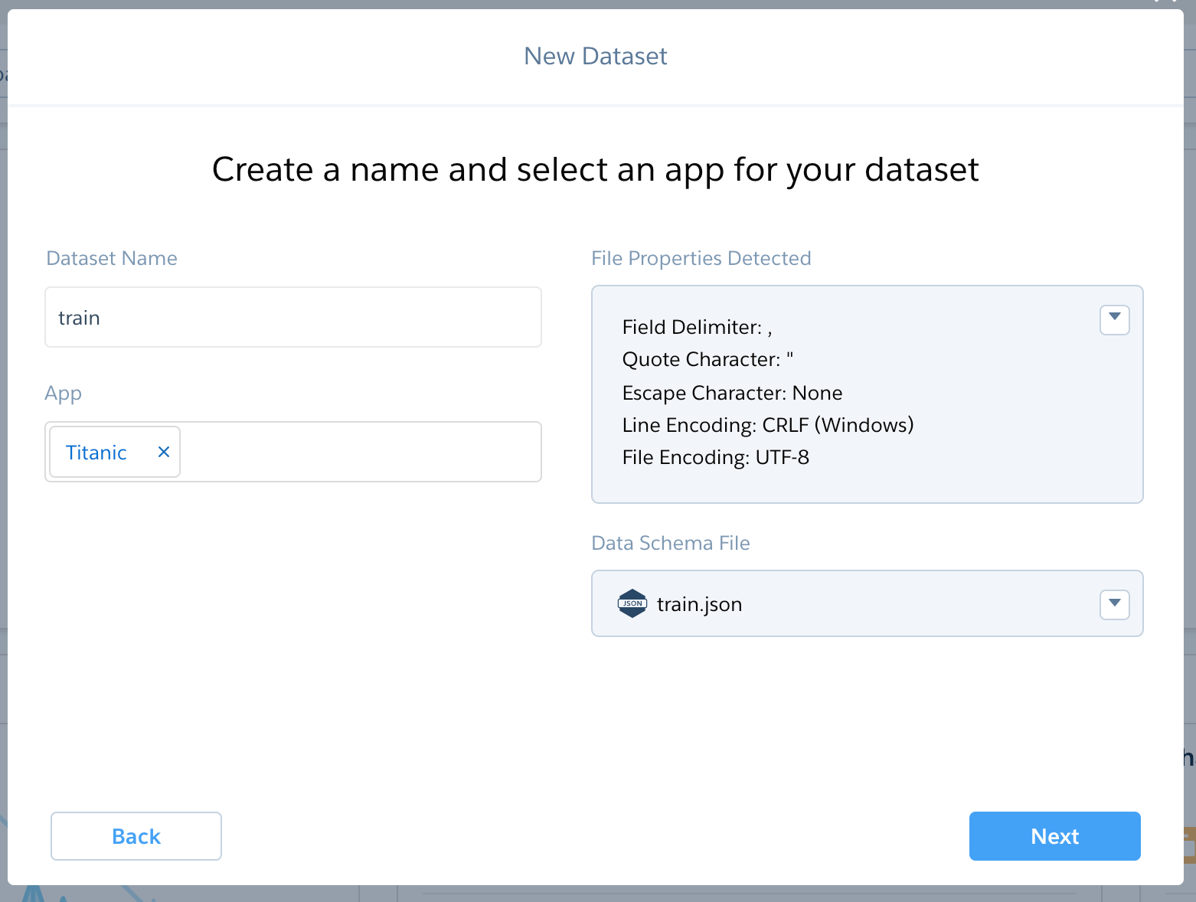Remove the Titanic app pill
This screenshot has width=1196, height=902.
click(163, 452)
